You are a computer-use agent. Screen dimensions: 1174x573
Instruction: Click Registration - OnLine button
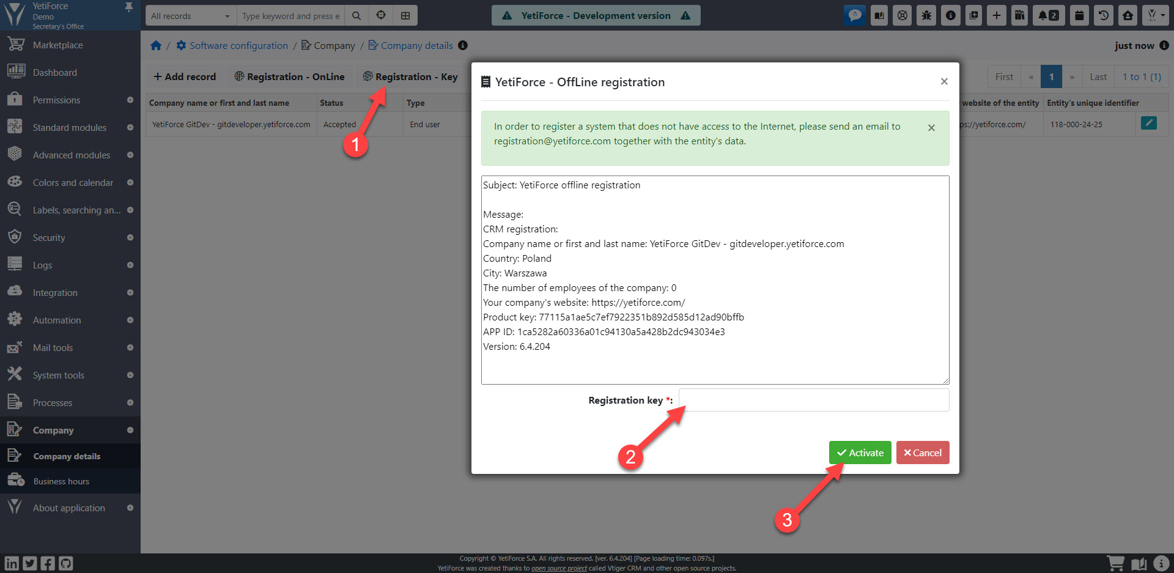click(289, 76)
